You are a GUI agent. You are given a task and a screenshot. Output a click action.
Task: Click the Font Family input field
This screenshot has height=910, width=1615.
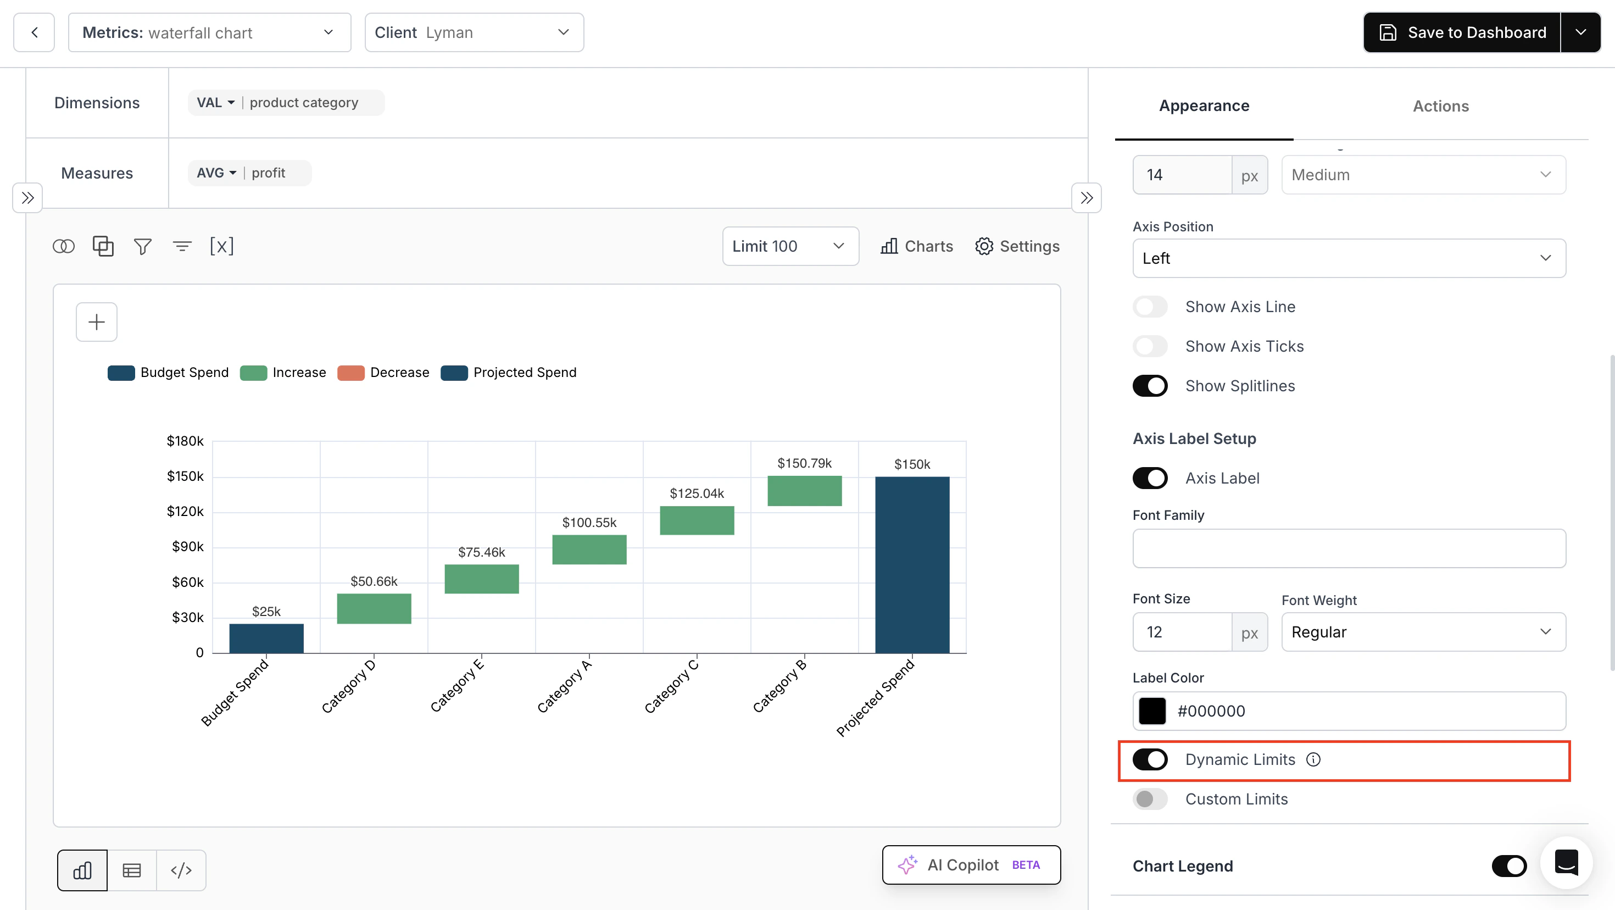[x=1348, y=548]
